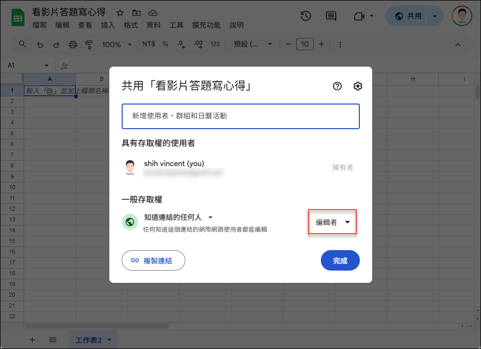Search the menus with magnifier icon
This screenshot has width=481, height=349.
tap(23, 45)
